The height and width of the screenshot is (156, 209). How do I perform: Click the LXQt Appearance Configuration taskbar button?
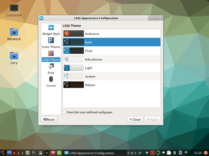tap(94, 153)
